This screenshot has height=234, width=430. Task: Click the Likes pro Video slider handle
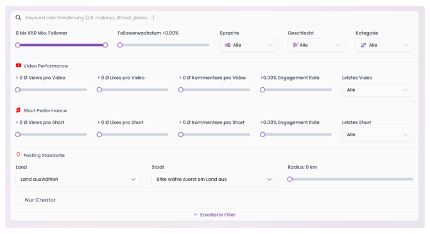[x=99, y=90]
